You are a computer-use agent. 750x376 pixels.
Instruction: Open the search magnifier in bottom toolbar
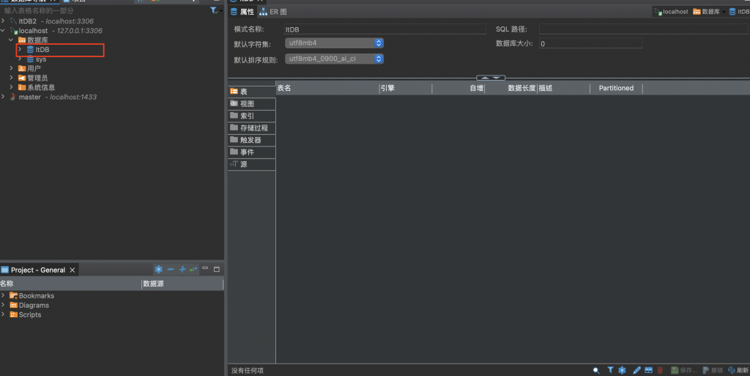point(596,370)
